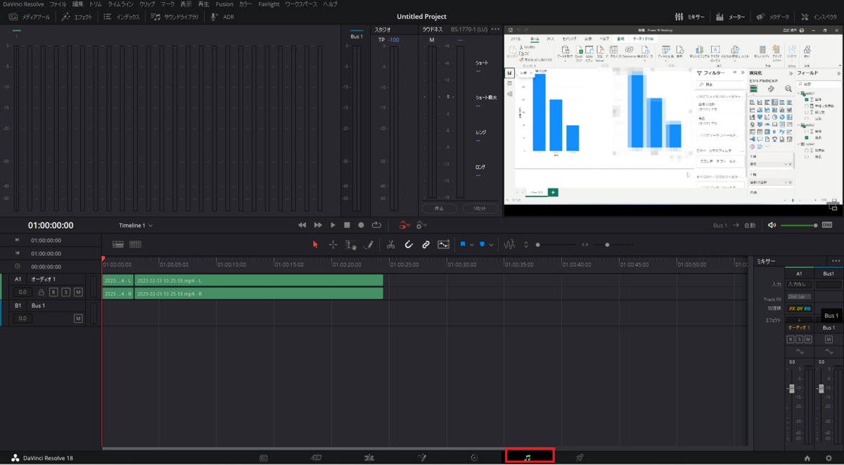Click the speaker mute icon
Screen dimensions: 844x465
pyautogui.click(x=772, y=225)
